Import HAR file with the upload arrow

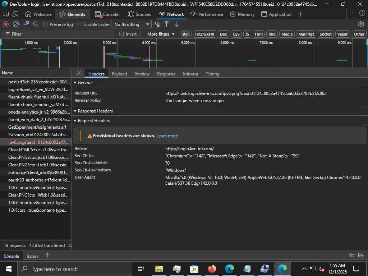pos(166,24)
